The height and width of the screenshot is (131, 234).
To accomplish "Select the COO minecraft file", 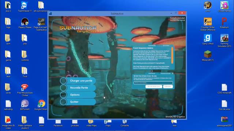I will tap(224, 87).
